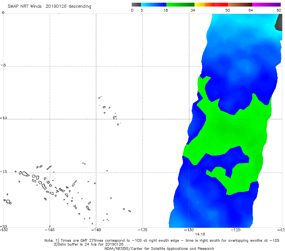Click the green segment of the color bar
This screenshot has width=285, height=251.
[x=180, y=5]
